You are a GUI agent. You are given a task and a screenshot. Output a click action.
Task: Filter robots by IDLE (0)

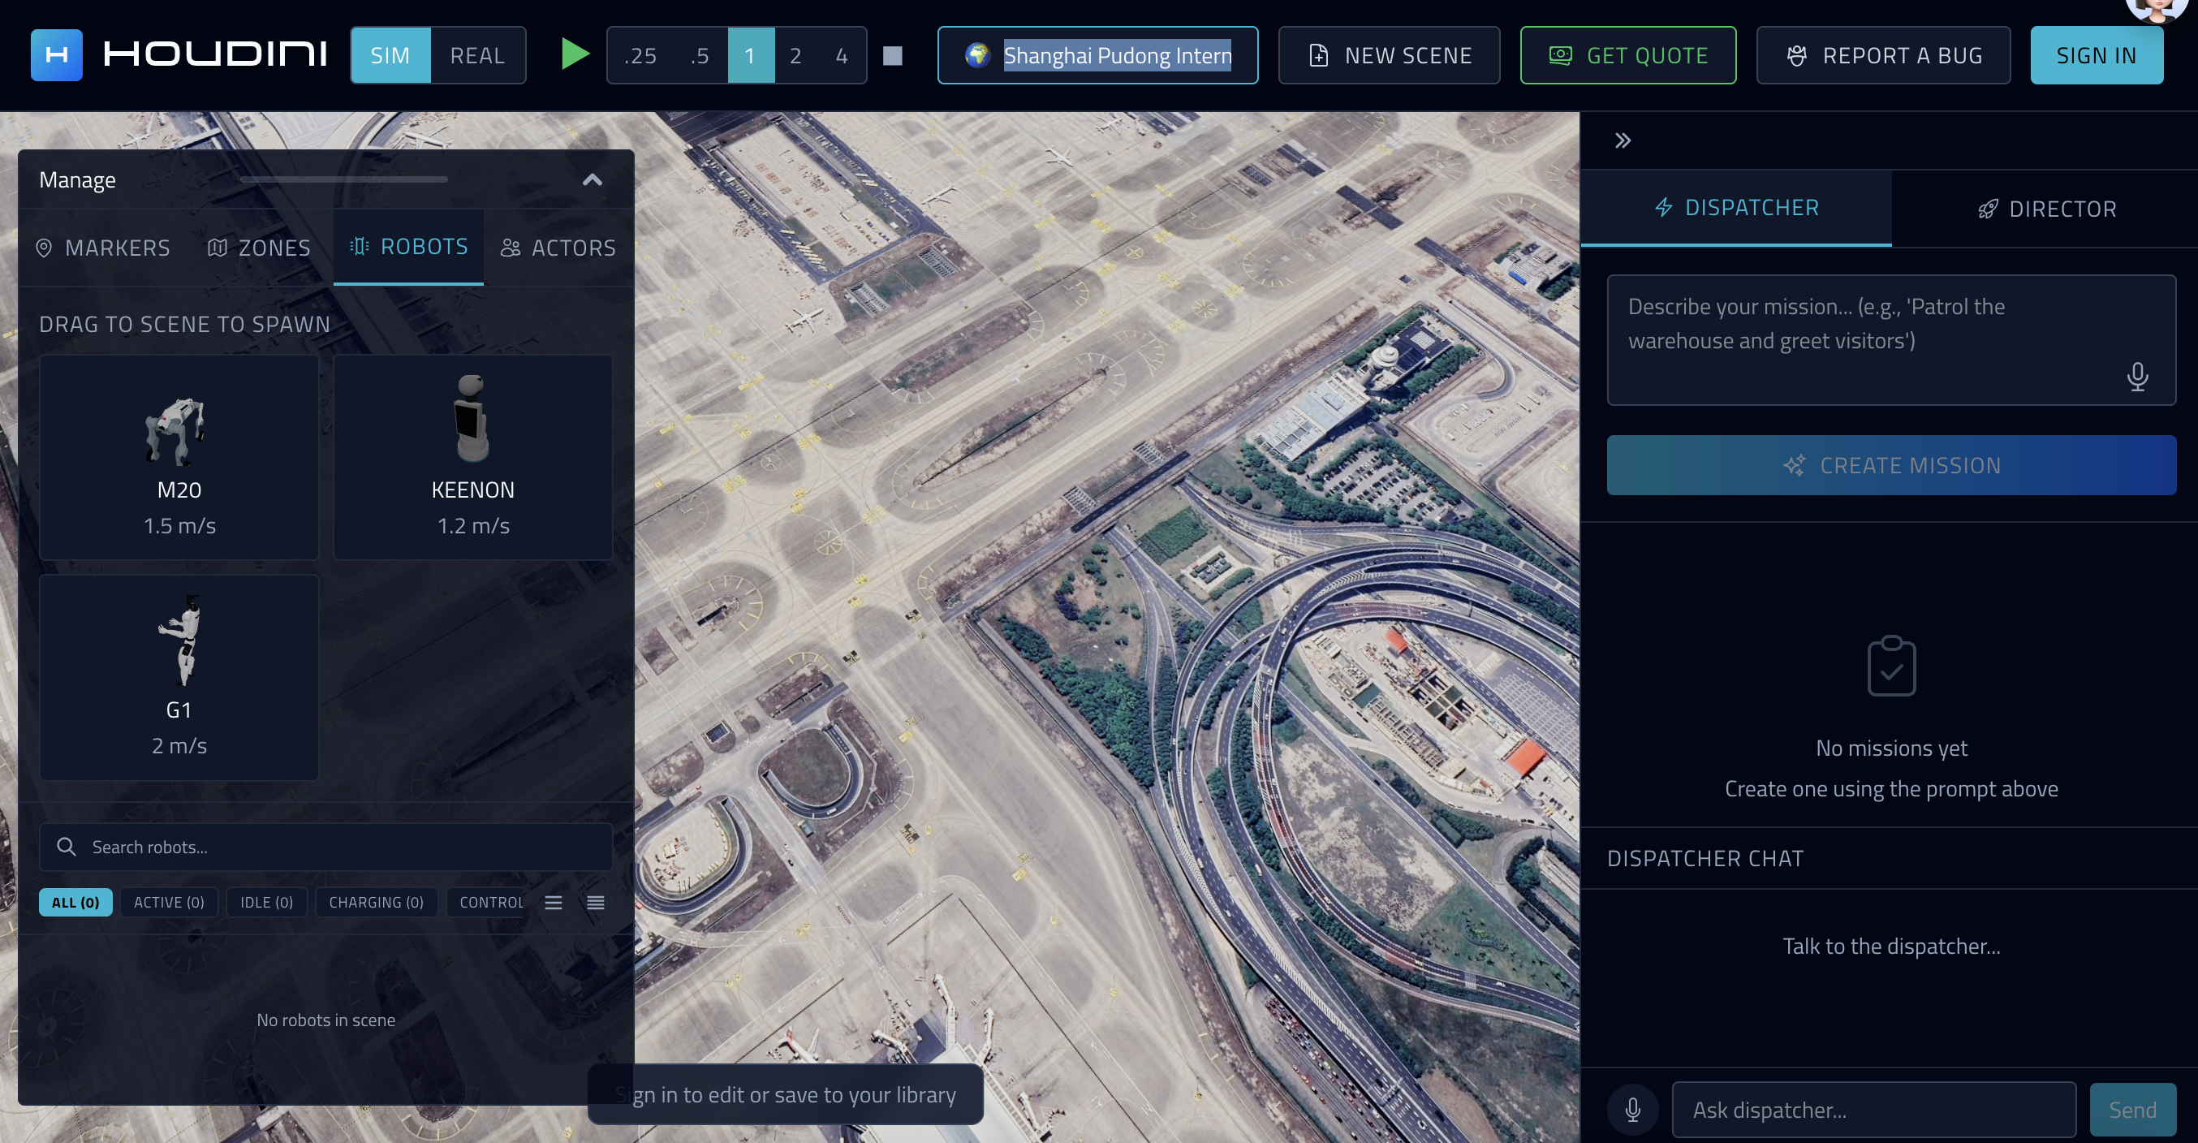[267, 904]
